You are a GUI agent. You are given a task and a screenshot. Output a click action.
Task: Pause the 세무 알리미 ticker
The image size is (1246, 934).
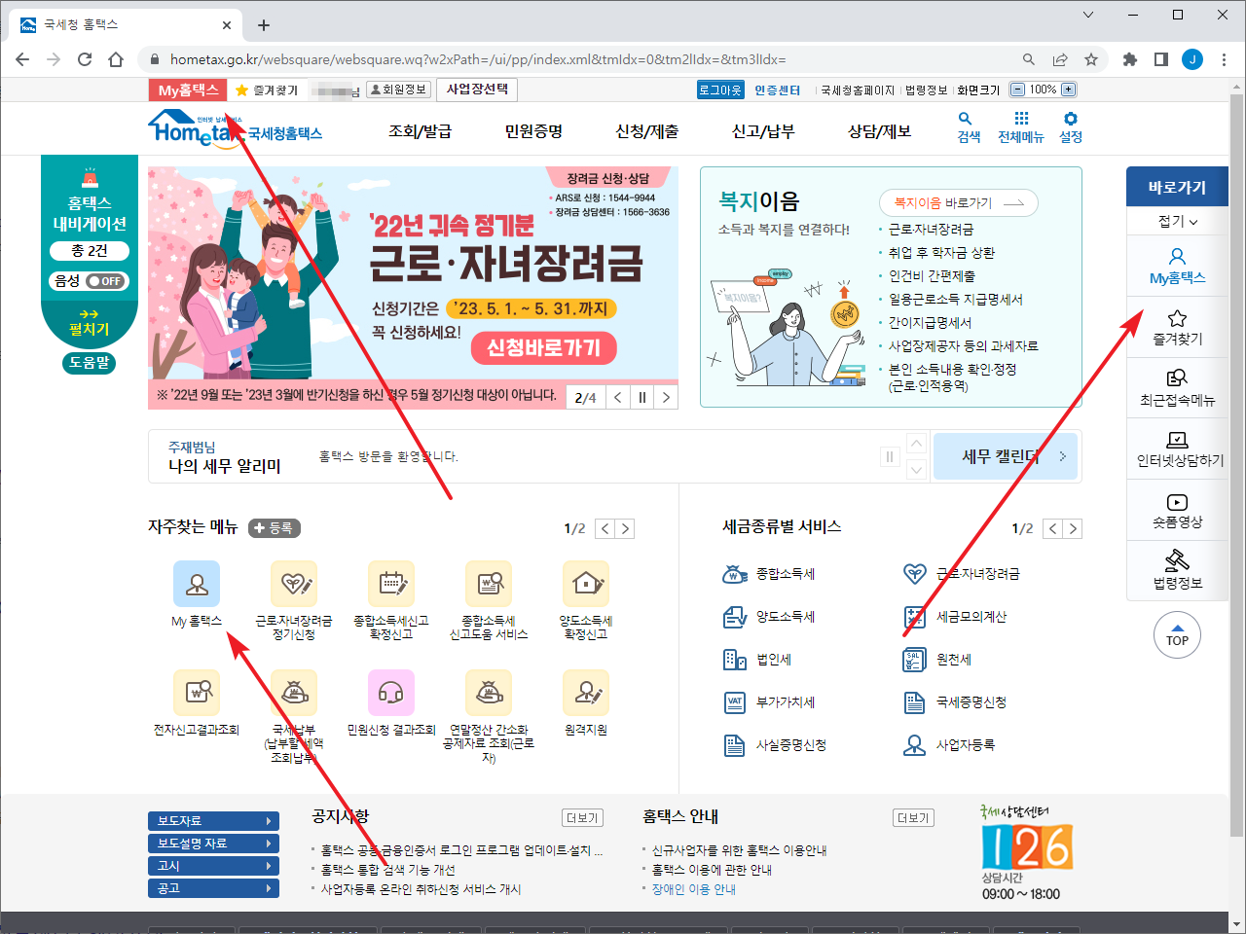pos(889,456)
